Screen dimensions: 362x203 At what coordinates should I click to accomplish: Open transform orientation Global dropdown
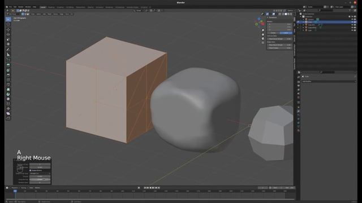(x=138, y=11)
